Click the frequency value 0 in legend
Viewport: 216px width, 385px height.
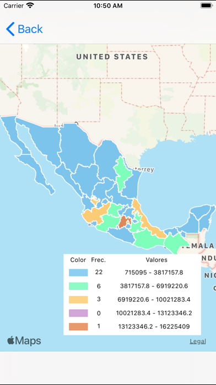pyautogui.click(x=99, y=313)
